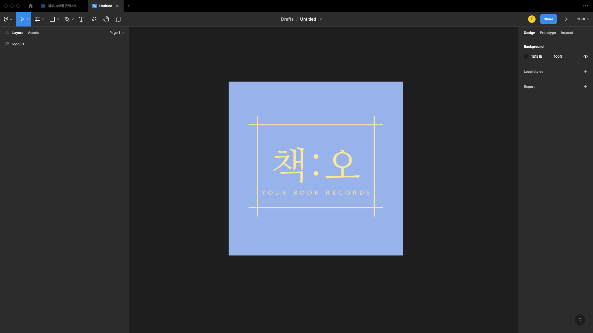
Task: Select the Hand tool
Action: tap(106, 19)
